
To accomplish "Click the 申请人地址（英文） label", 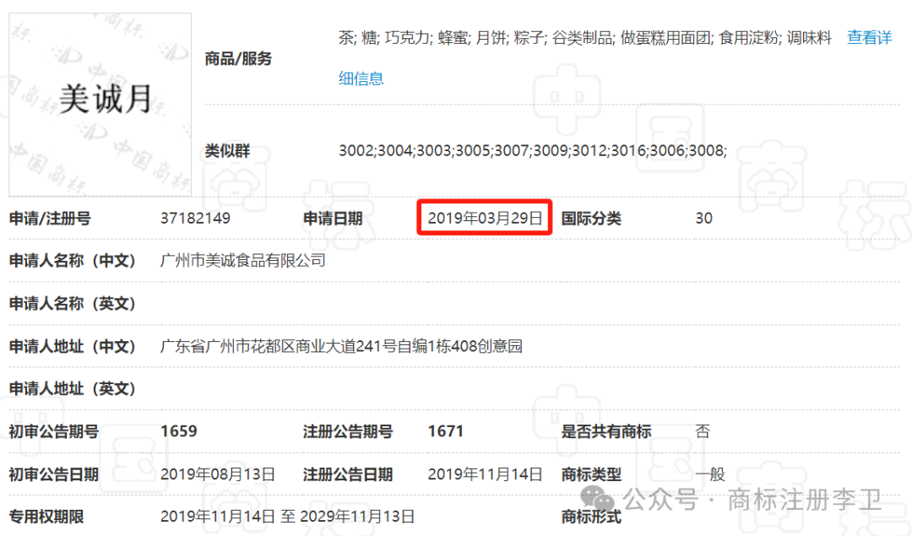I will [x=72, y=388].
